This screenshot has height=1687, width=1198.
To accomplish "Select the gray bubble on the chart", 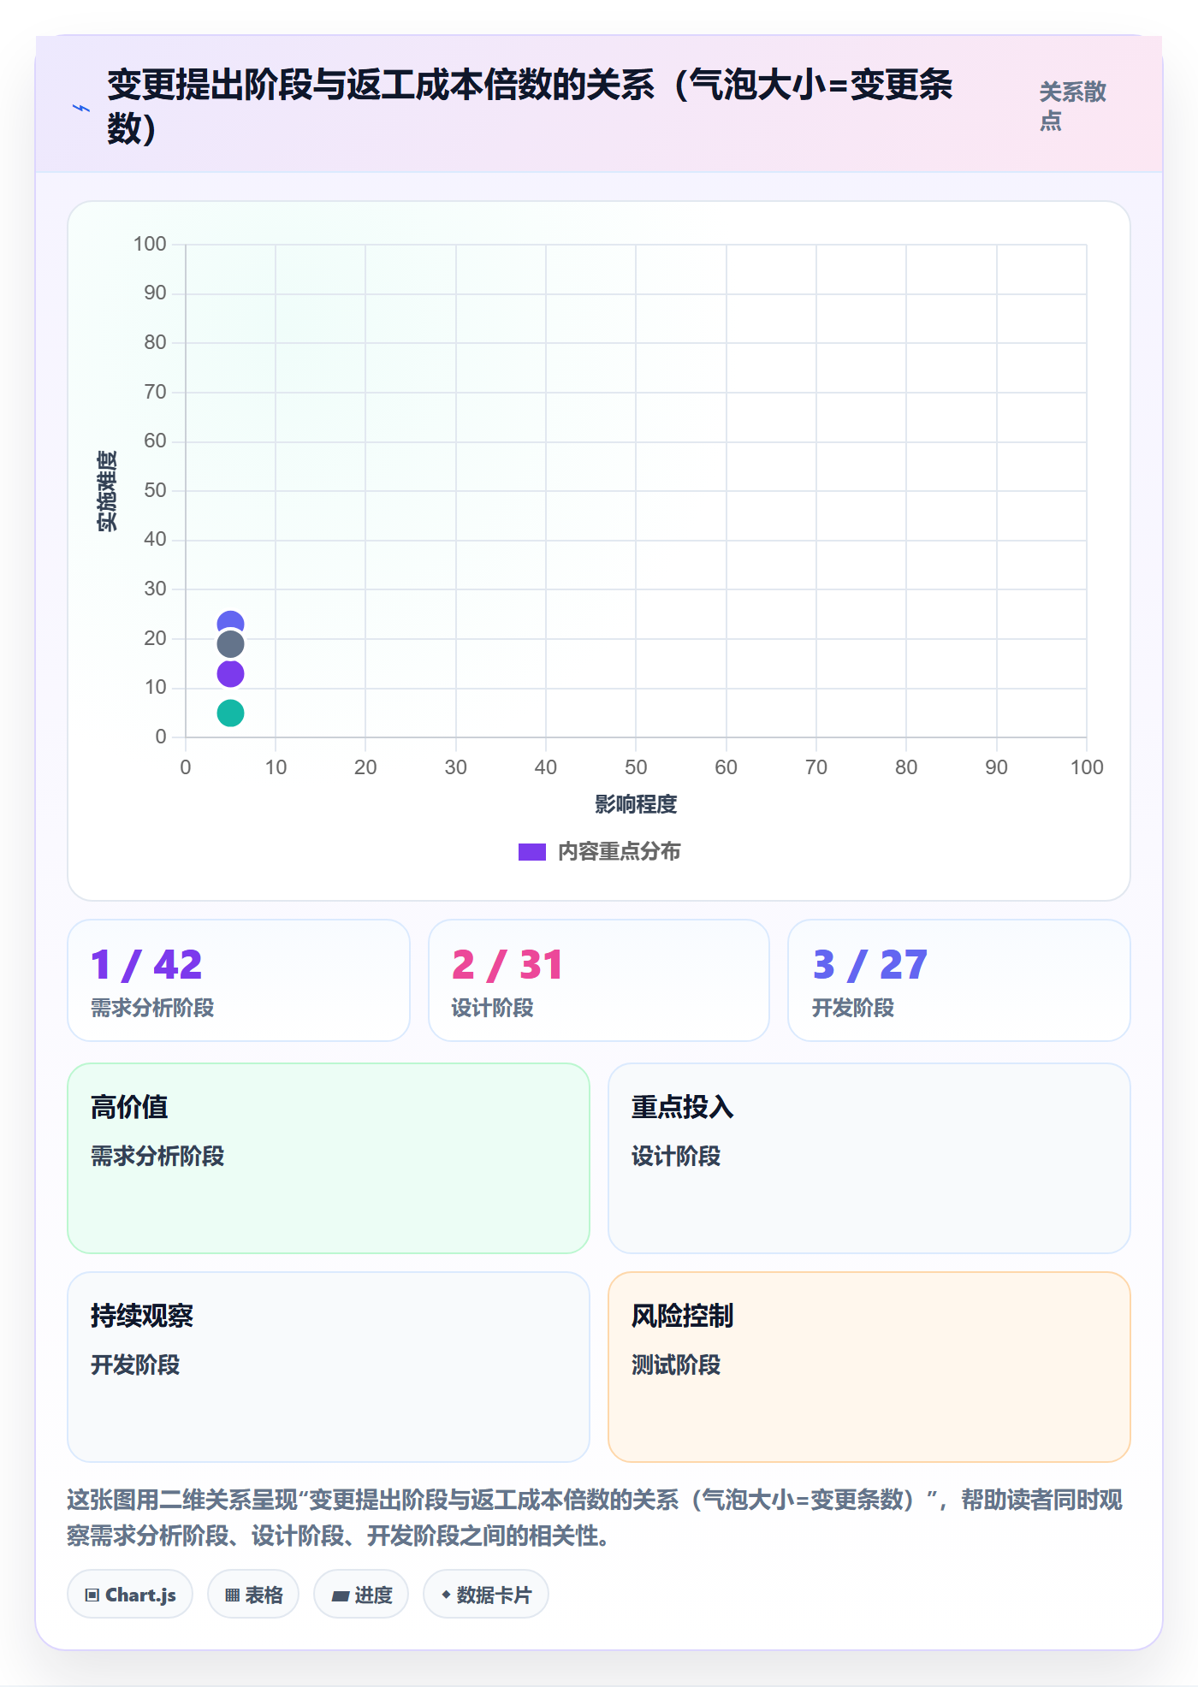I will [230, 644].
